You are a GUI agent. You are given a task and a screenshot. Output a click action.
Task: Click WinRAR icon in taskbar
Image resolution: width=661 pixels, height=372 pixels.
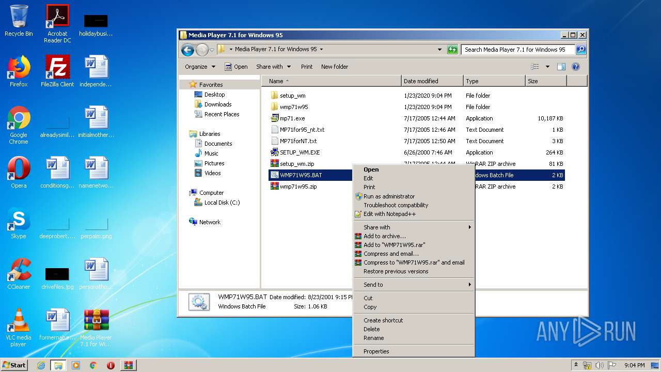tap(129, 365)
